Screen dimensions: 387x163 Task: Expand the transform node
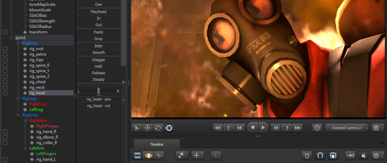pyautogui.click(x=25, y=32)
